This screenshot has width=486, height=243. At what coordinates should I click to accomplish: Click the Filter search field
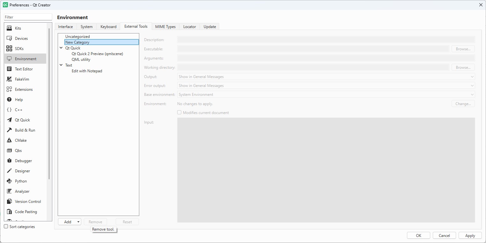point(28,17)
